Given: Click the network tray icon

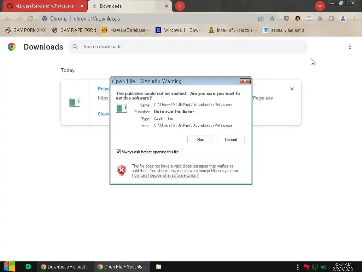Looking at the screenshot, I should pyautogui.click(x=315, y=267).
